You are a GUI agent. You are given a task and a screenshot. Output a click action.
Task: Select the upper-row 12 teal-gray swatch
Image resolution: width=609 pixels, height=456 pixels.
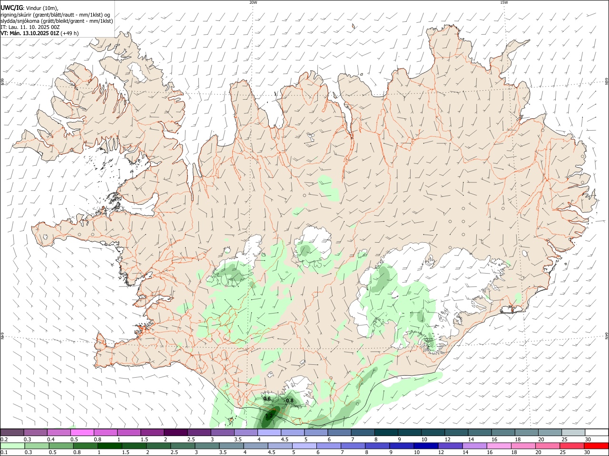pyautogui.click(x=456, y=433)
